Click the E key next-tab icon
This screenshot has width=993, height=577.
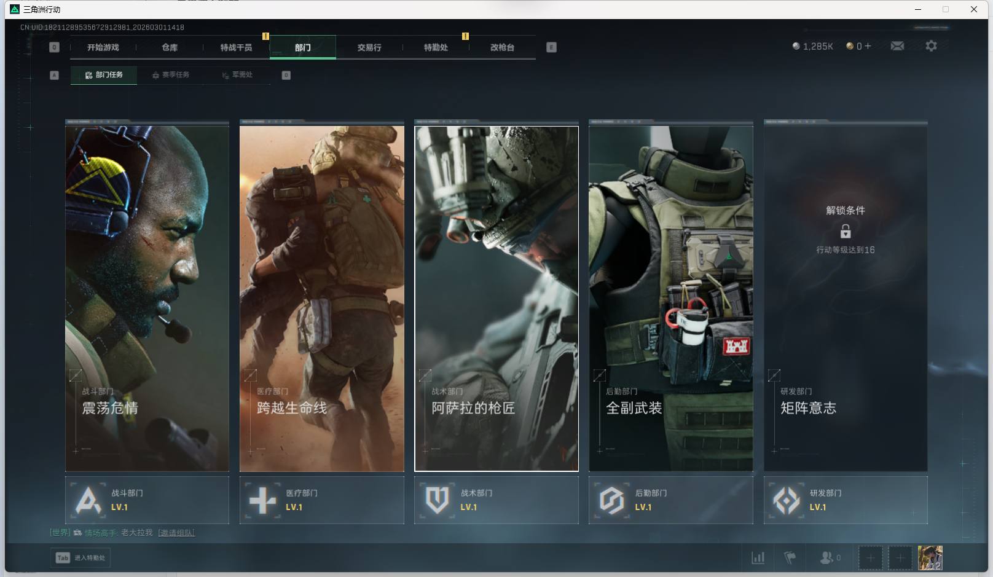(x=551, y=47)
